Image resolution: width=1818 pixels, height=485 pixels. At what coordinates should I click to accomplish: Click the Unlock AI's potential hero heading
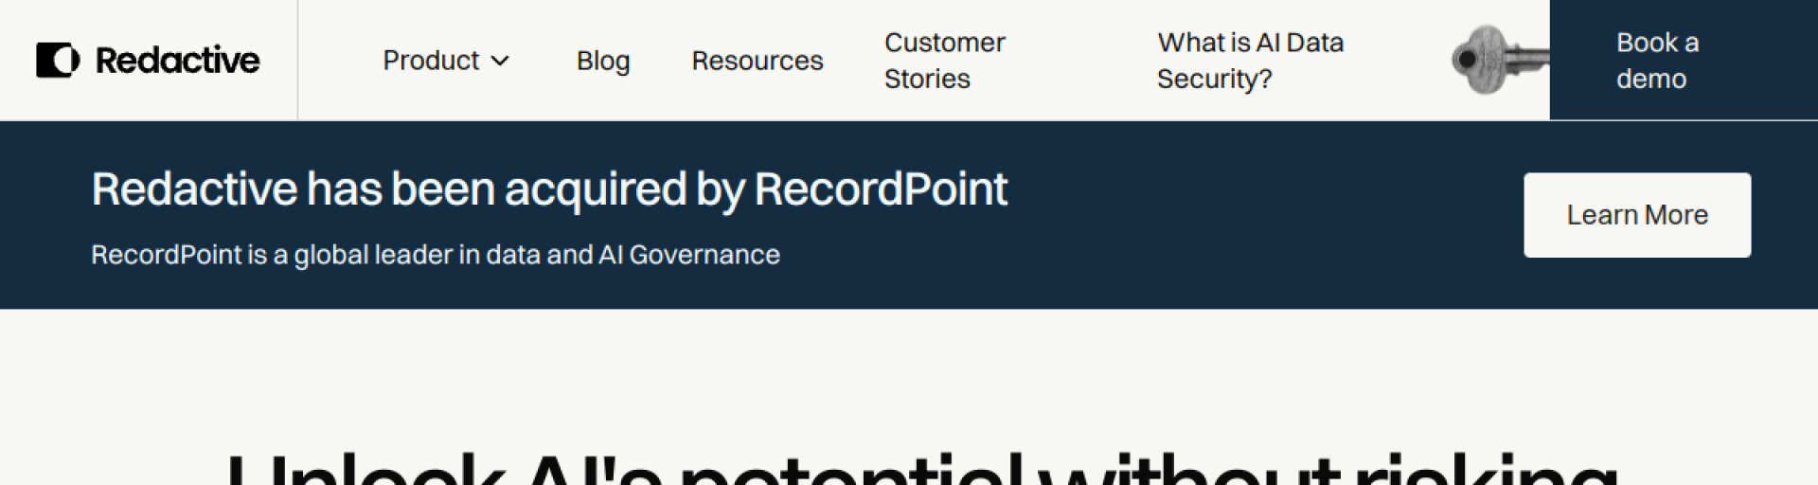(920, 469)
